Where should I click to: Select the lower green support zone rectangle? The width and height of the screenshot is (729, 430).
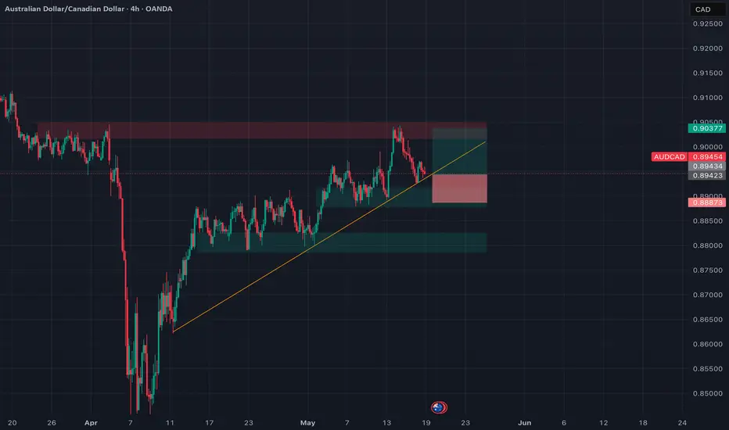coord(342,242)
